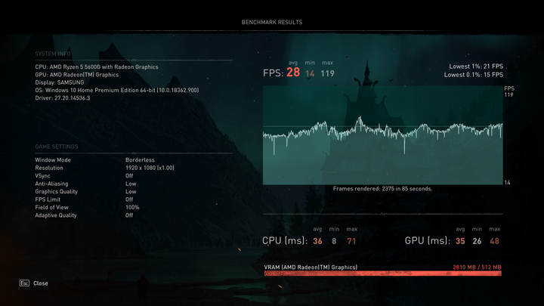Select the System Info heading

(53, 54)
